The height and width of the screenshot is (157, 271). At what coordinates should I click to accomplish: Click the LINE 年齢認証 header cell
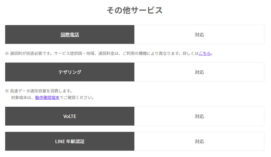(70, 141)
